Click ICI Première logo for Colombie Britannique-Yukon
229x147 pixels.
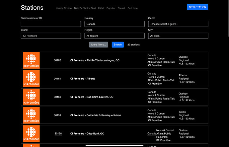[31, 115]
